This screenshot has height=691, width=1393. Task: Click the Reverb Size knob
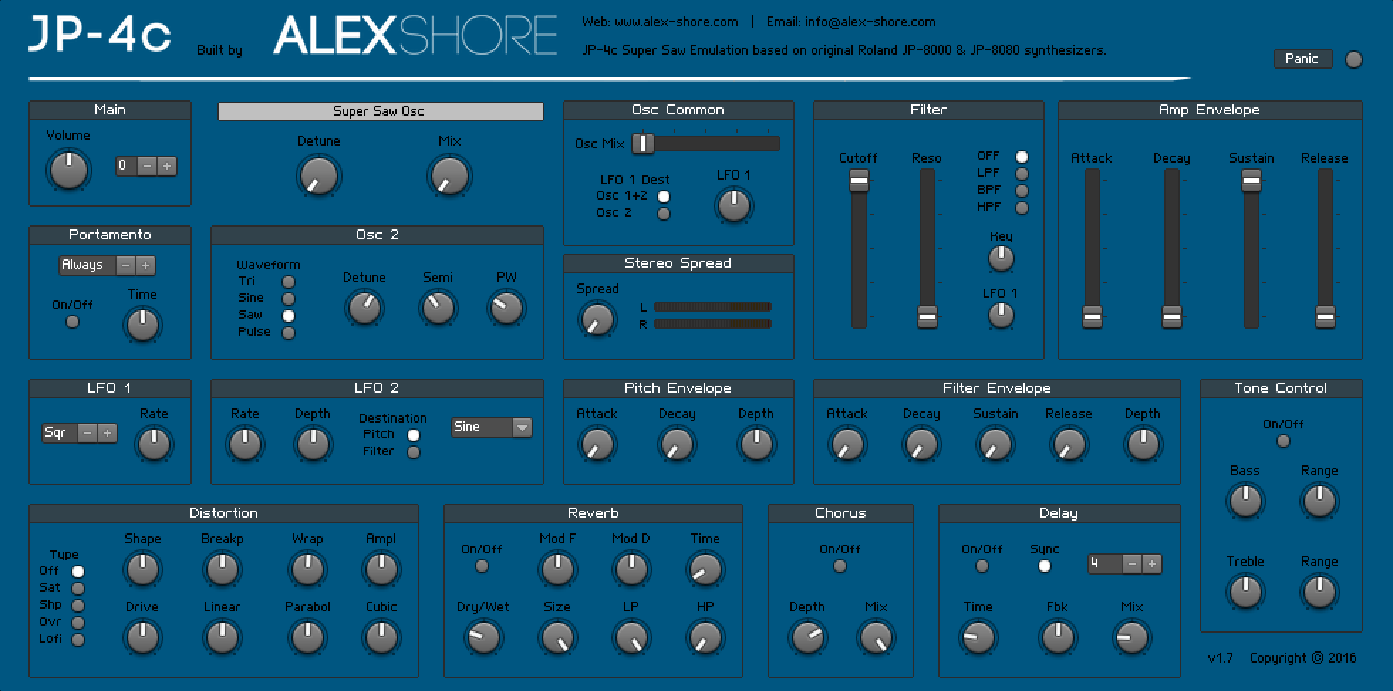coord(558,637)
